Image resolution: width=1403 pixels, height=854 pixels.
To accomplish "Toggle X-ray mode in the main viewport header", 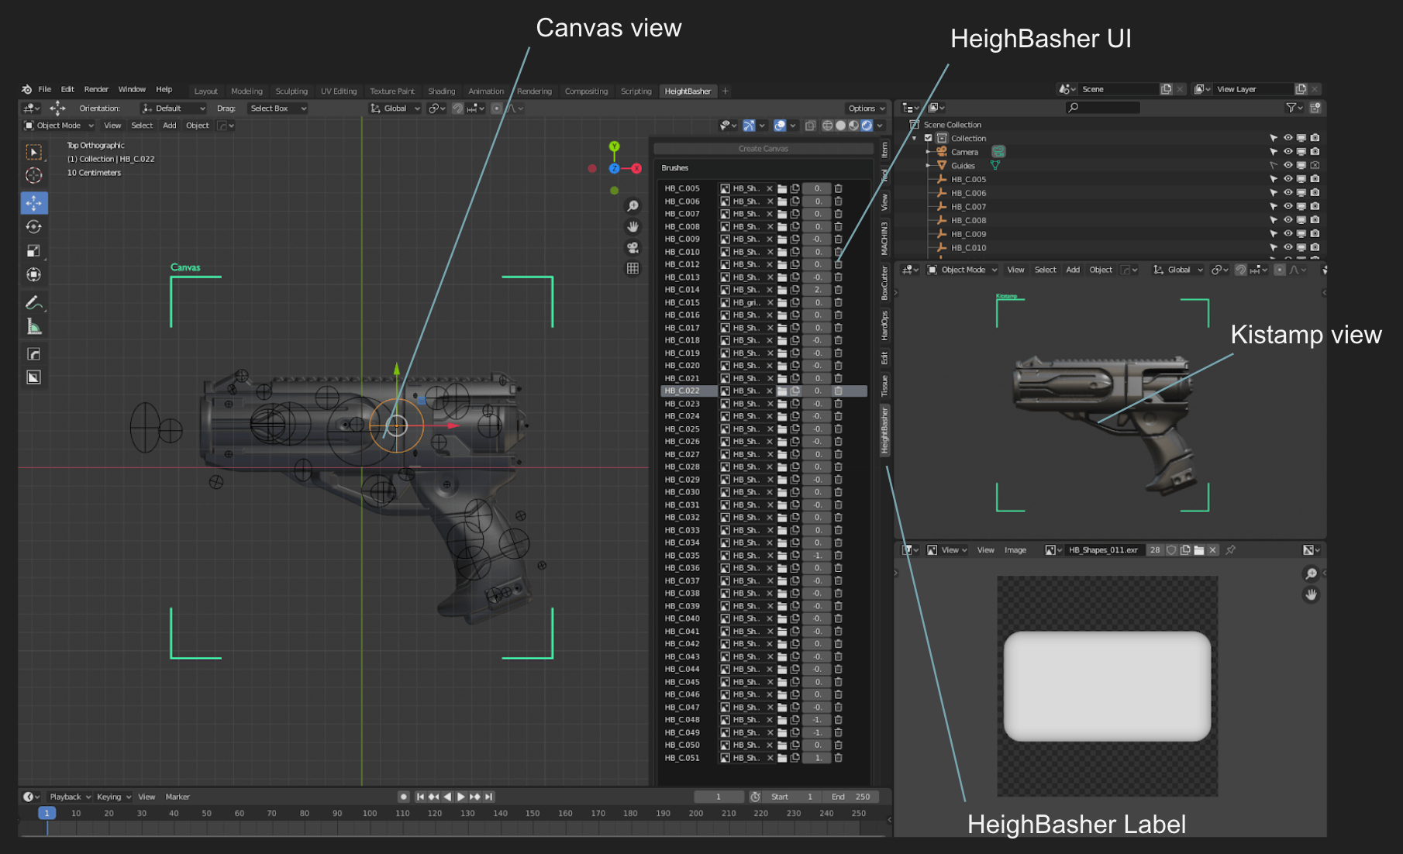I will (810, 126).
